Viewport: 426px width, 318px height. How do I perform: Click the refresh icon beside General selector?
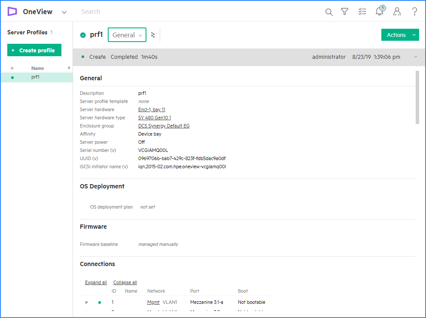152,35
